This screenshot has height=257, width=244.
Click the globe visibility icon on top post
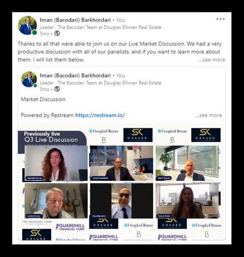click(57, 33)
